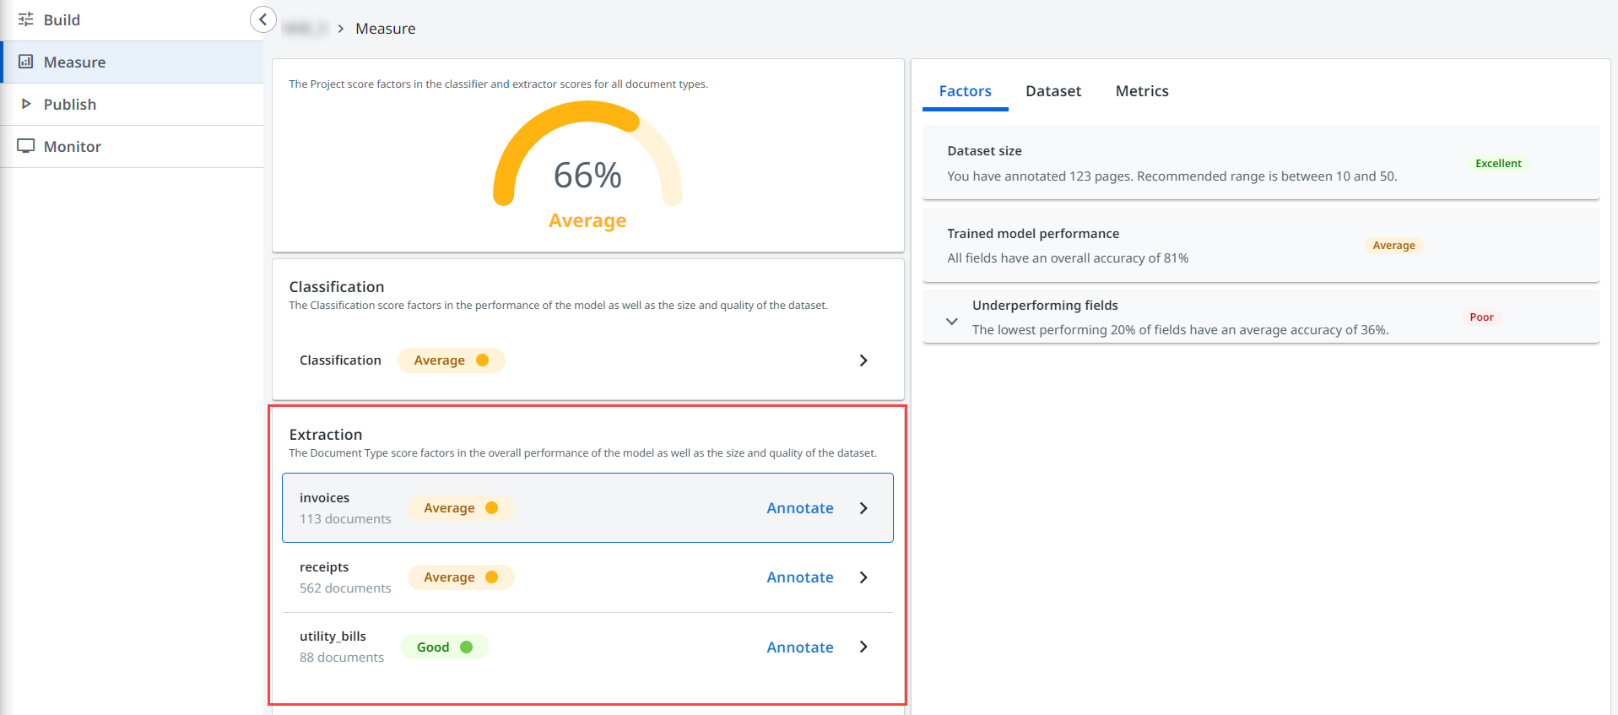Open receipts details with right chevron
The height and width of the screenshot is (715, 1618).
coord(863,577)
